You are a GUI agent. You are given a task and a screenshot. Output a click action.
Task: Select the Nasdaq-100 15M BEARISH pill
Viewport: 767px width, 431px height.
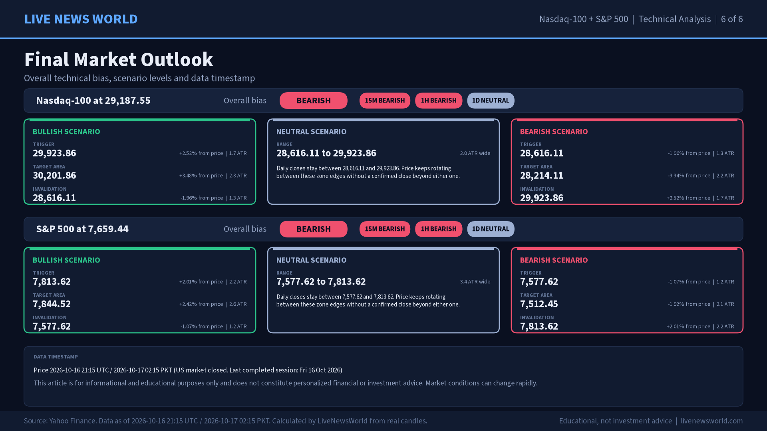385,101
